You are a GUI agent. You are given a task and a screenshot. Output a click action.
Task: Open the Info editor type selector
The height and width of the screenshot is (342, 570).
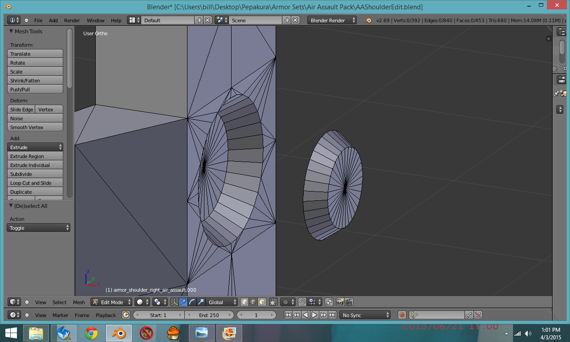14,20
